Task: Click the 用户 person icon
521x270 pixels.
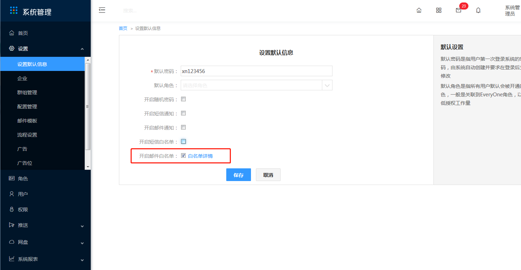Action: [12, 194]
